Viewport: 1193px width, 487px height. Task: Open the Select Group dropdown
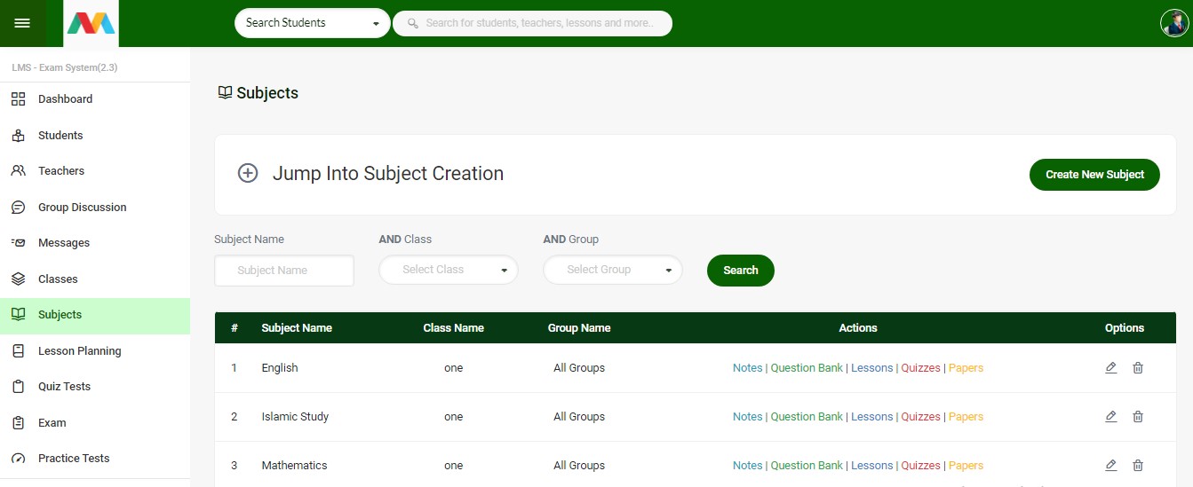[613, 270]
